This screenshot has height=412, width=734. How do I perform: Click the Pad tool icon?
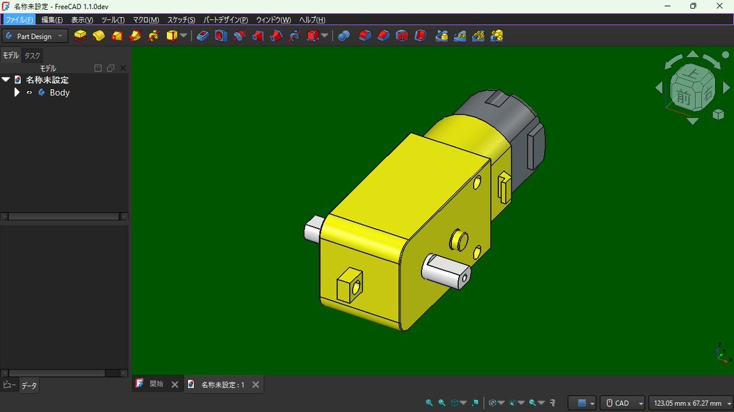80,36
